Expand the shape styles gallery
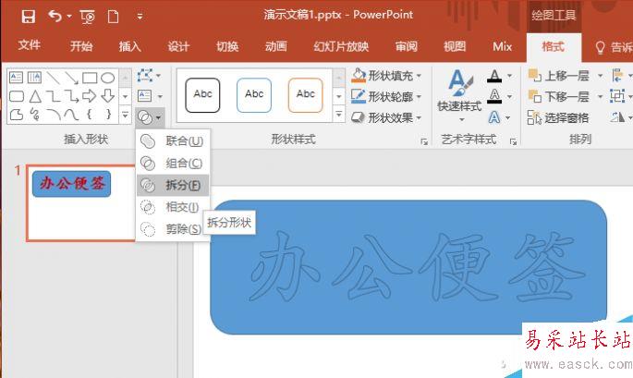 [339, 116]
